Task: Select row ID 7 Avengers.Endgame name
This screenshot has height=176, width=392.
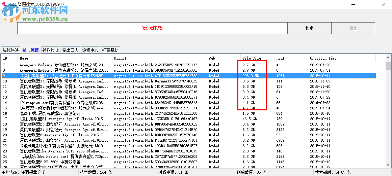Action: click(64, 65)
